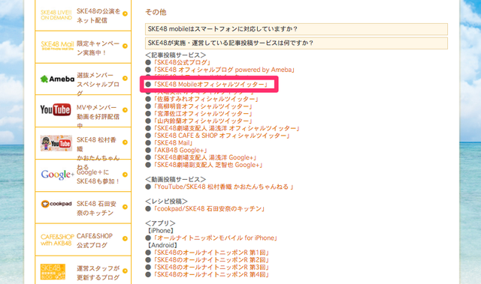Click the 【iPhone】 label
The image size is (481, 284).
click(161, 231)
